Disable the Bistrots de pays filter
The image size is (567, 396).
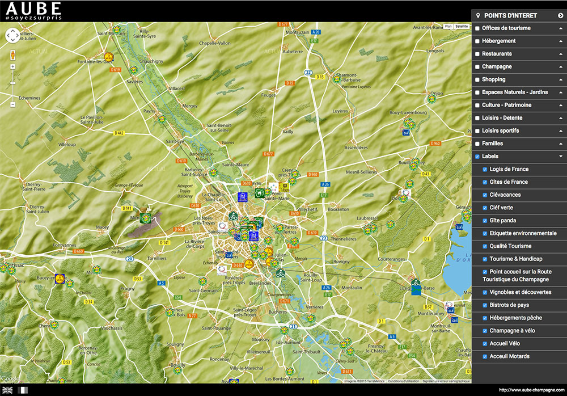[x=485, y=305]
